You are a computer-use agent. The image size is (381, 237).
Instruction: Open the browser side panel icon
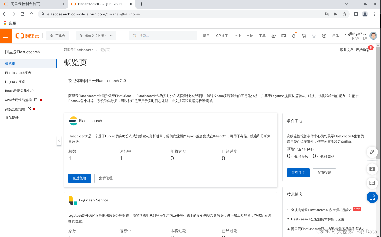point(356,14)
